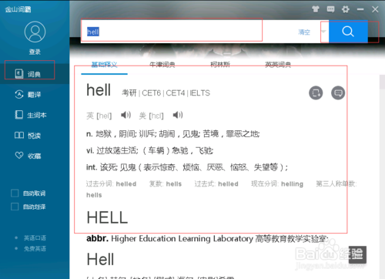Click the 'helled' form after 过去分词
The width and height of the screenshot is (385, 279).
(x=126, y=184)
